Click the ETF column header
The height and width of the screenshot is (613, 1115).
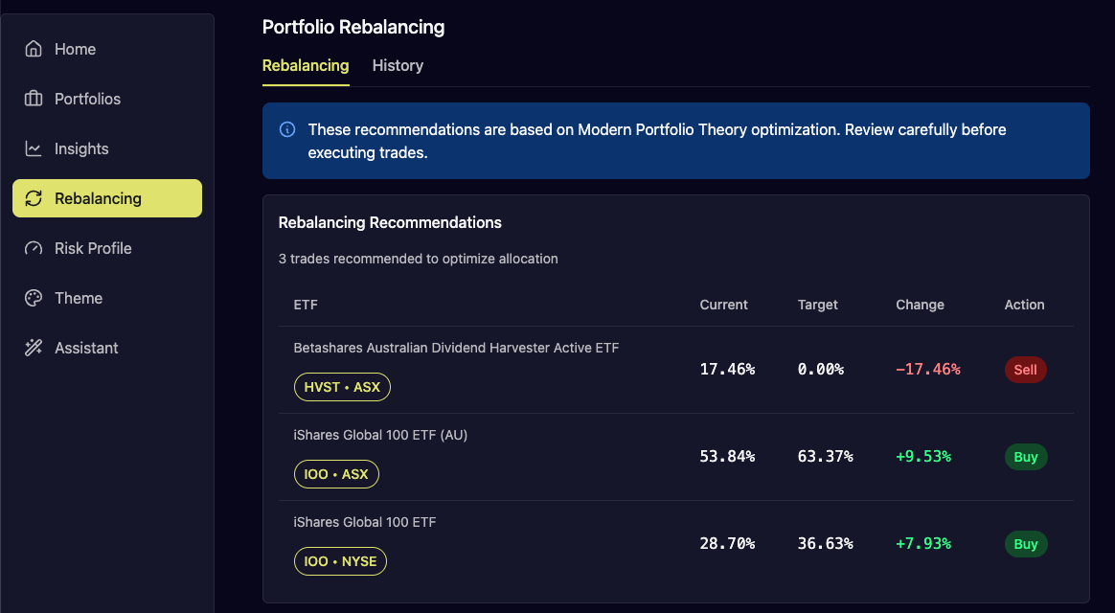coord(306,305)
